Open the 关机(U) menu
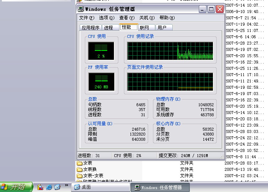 (147, 18)
